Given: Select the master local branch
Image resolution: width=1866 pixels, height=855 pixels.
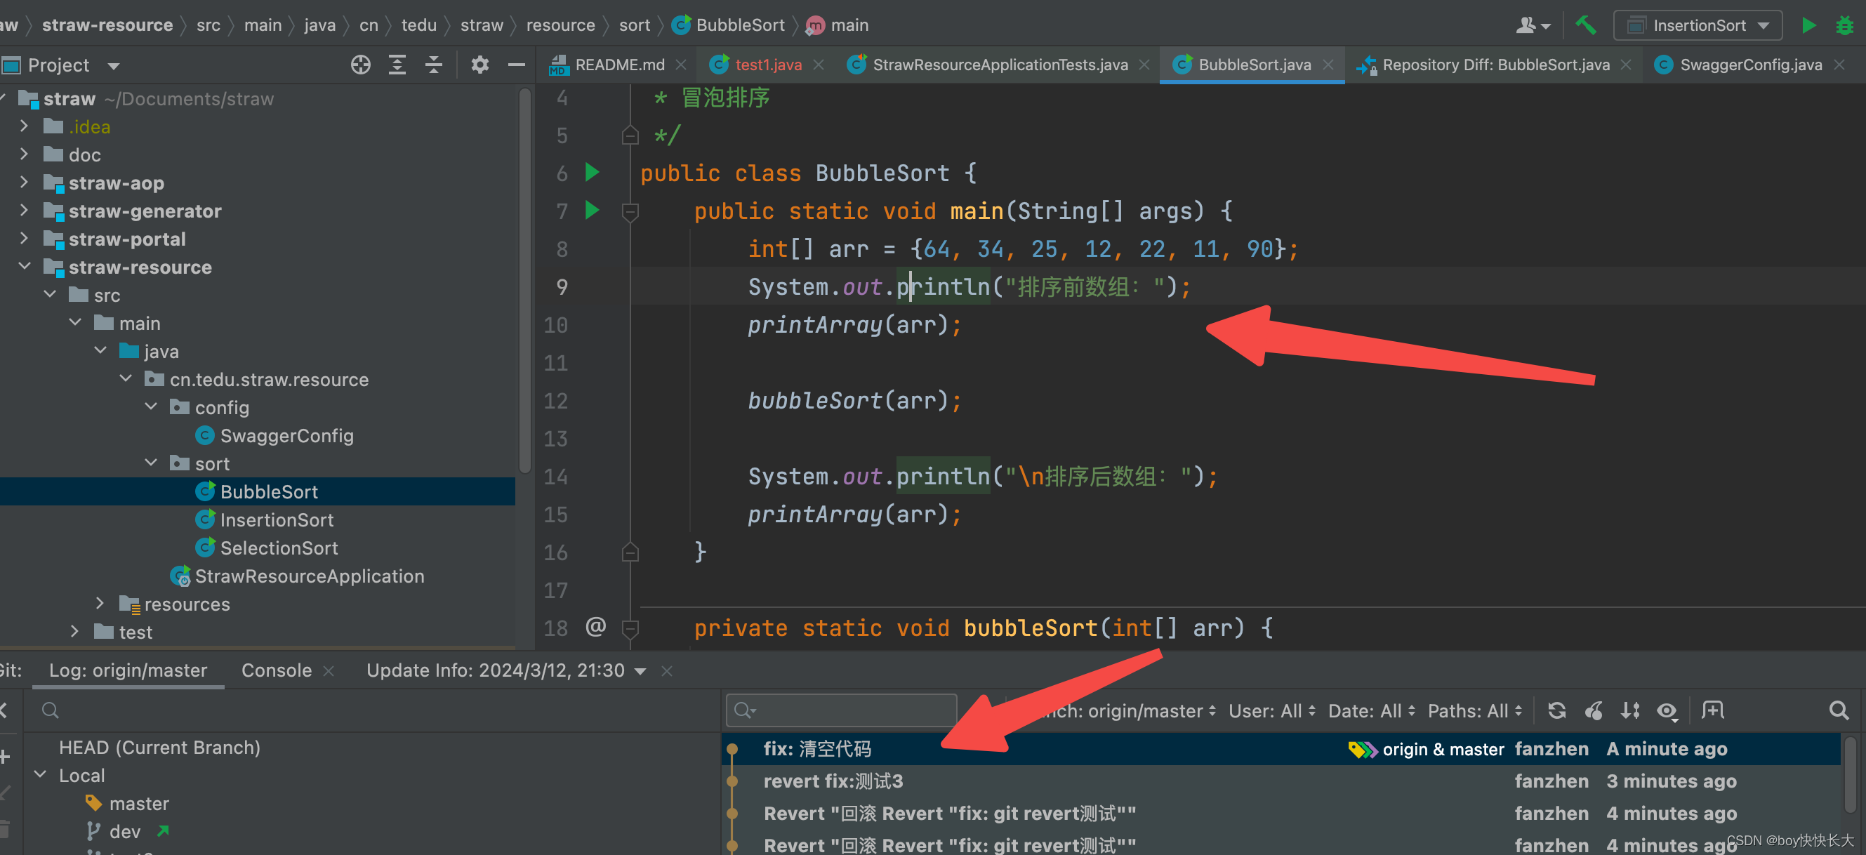Looking at the screenshot, I should click(138, 804).
